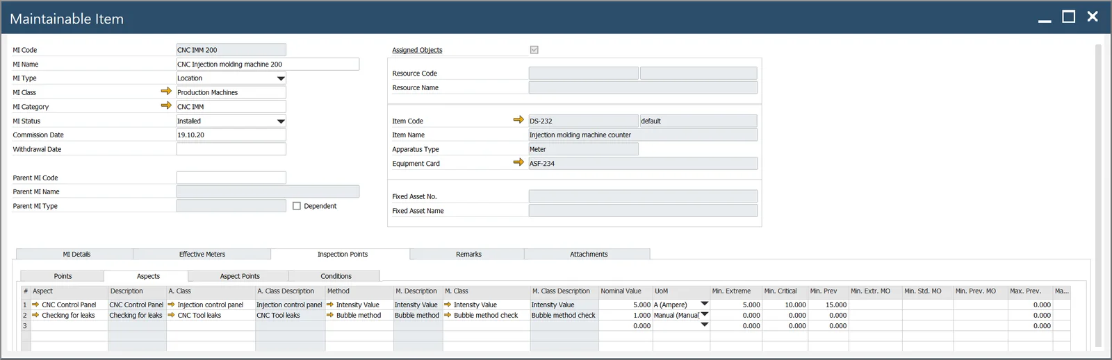Click the UoM column header
This screenshot has height=360, width=1112.
(x=681, y=291)
